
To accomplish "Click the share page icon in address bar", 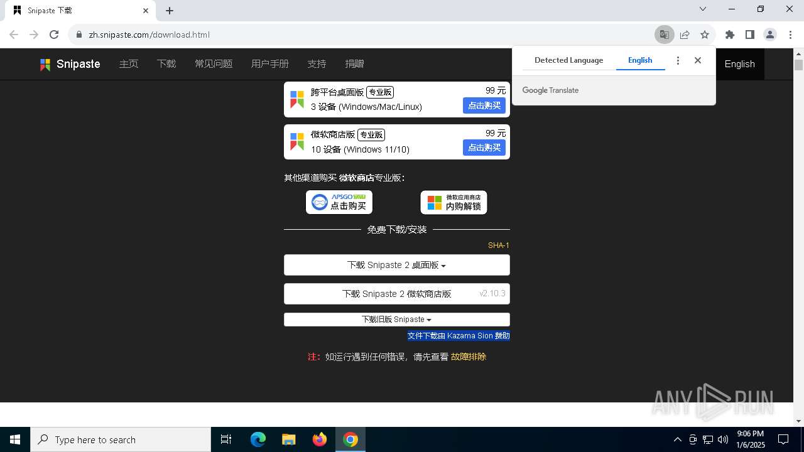I will coord(685,35).
